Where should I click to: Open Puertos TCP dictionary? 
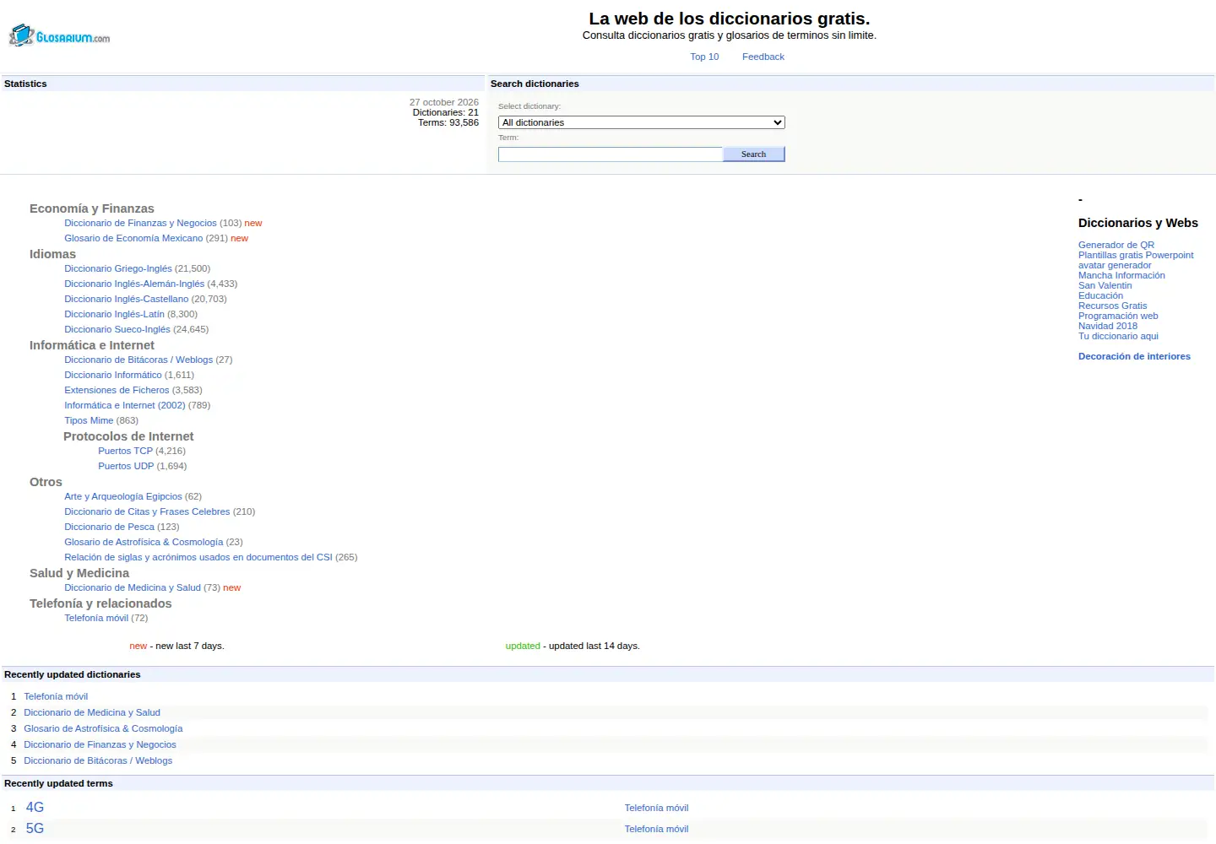(x=125, y=451)
